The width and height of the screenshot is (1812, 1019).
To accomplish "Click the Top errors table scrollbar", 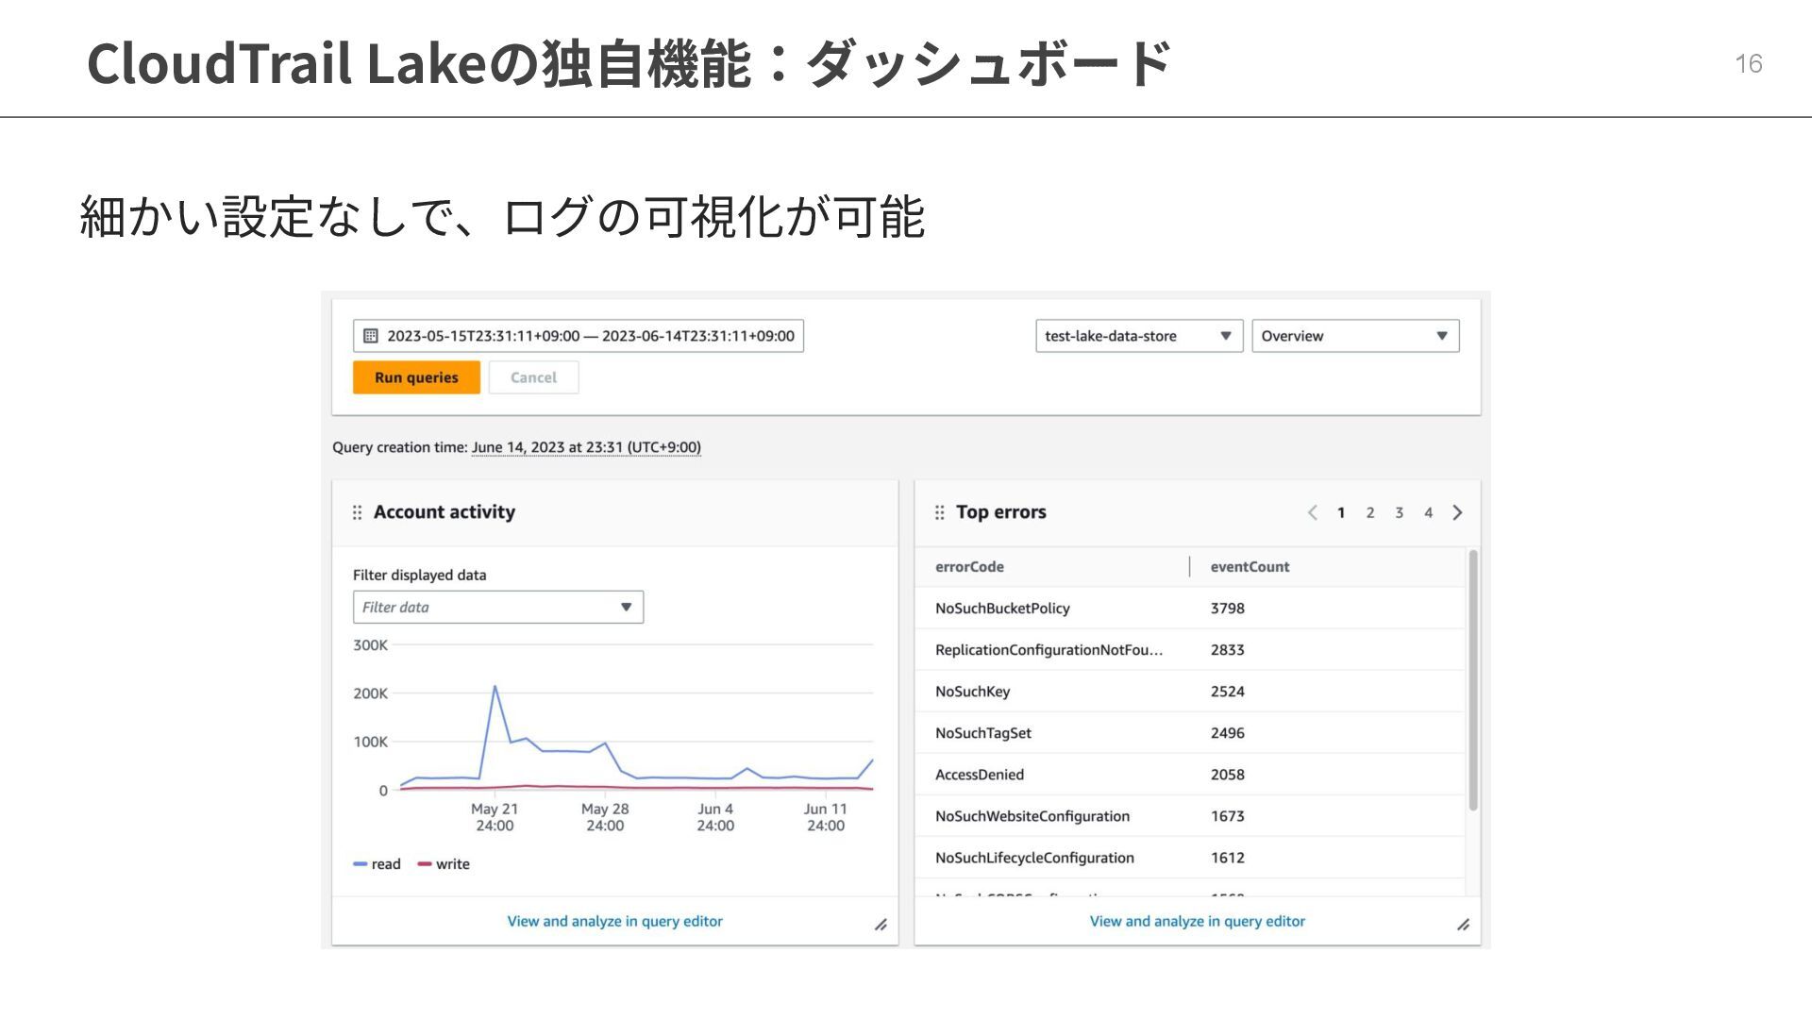I will pos(1472,679).
